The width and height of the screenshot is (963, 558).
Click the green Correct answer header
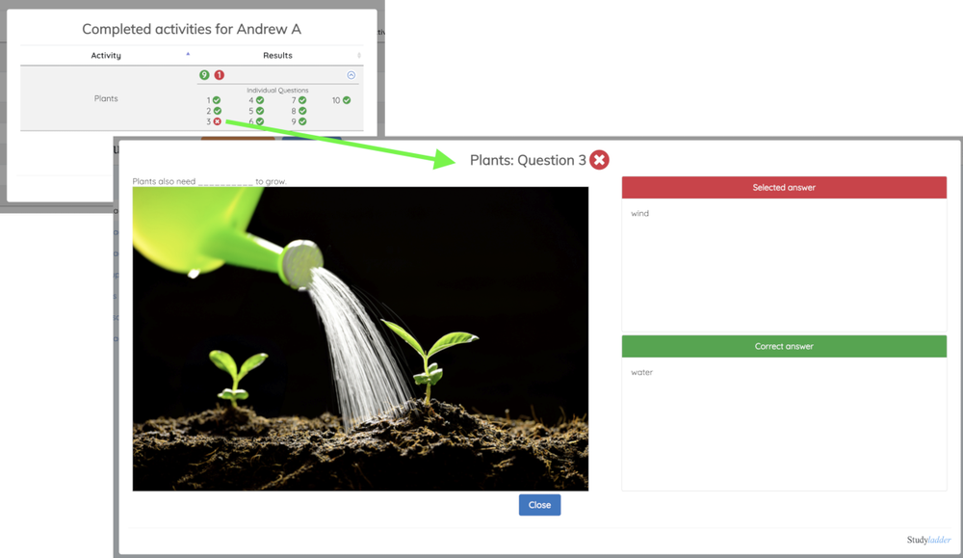[x=784, y=347]
